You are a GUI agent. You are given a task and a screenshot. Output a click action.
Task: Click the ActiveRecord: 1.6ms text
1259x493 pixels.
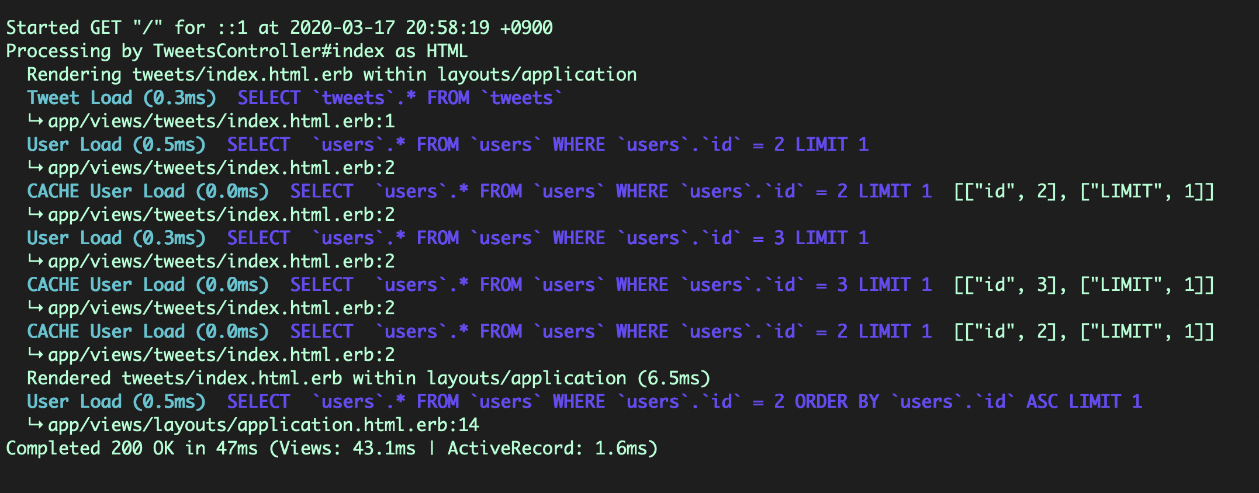tap(552, 449)
